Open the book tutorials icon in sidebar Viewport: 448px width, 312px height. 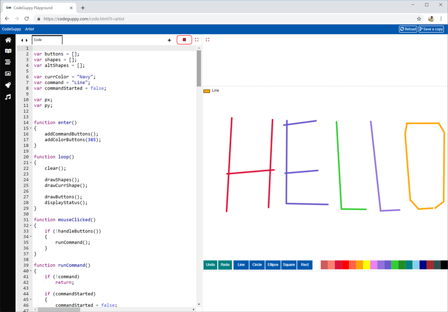(x=8, y=51)
